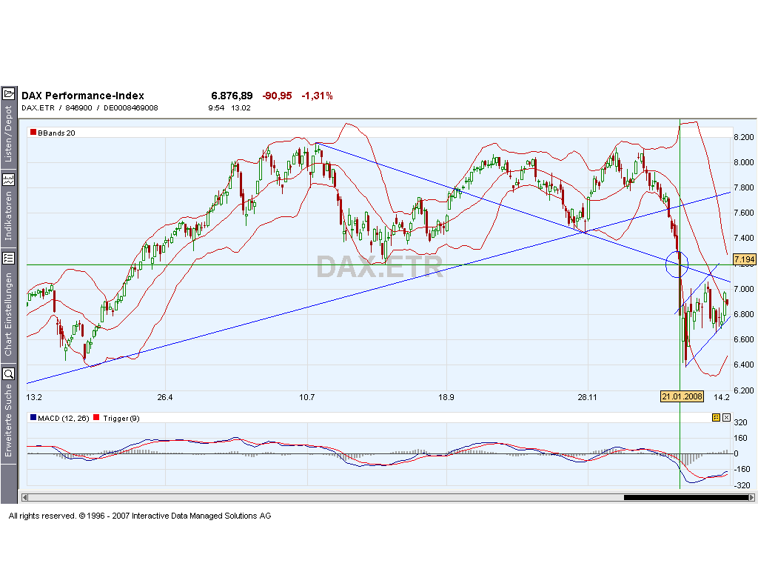Image resolution: width=758 pixels, height=569 pixels.
Task: Click the 13.2 date axis label
Action: pos(34,397)
